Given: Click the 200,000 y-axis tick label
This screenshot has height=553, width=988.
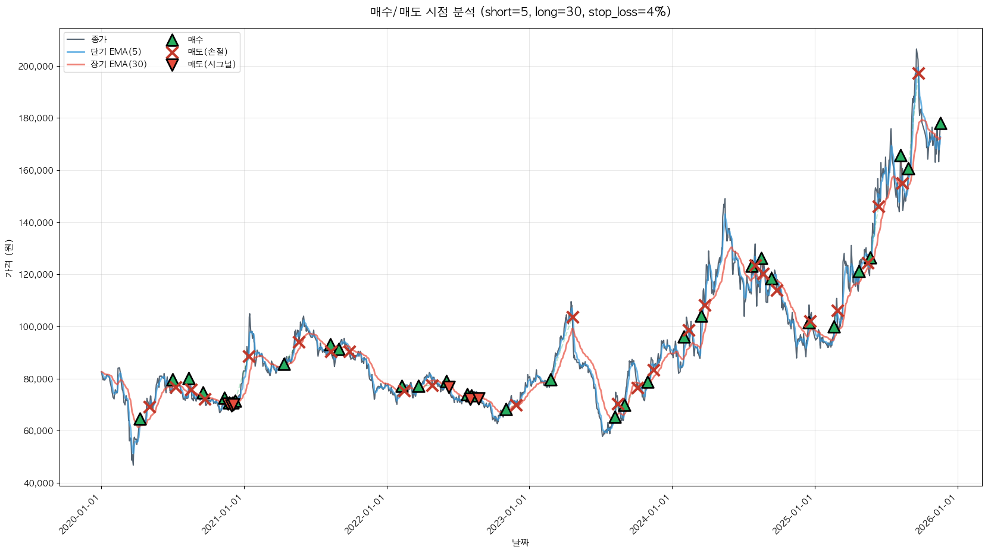Looking at the screenshot, I should (x=36, y=67).
